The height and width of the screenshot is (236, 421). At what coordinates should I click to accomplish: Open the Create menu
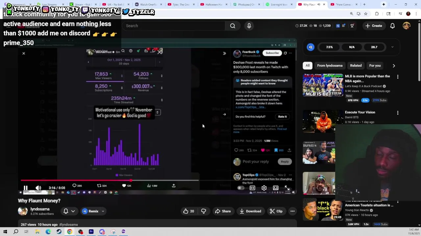(374, 26)
